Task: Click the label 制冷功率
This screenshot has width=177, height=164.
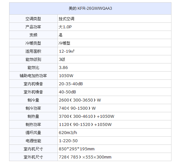Action: point(33,108)
